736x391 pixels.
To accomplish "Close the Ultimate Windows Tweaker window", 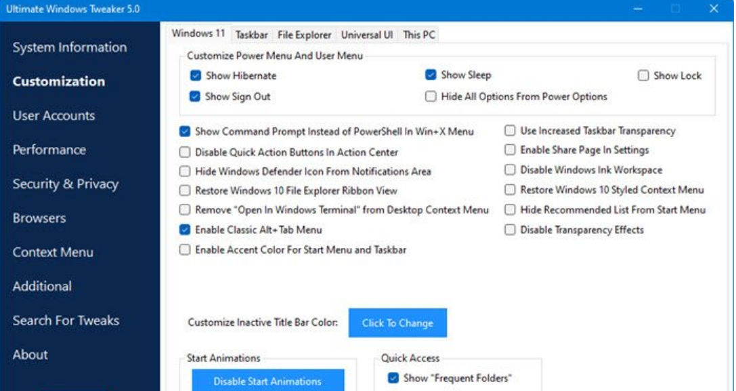I will (714, 9).
